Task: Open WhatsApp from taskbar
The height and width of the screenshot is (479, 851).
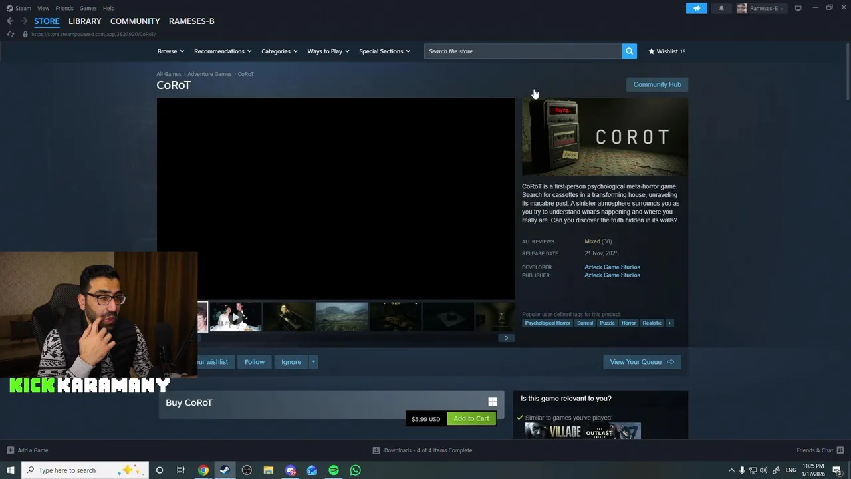Action: (356, 470)
